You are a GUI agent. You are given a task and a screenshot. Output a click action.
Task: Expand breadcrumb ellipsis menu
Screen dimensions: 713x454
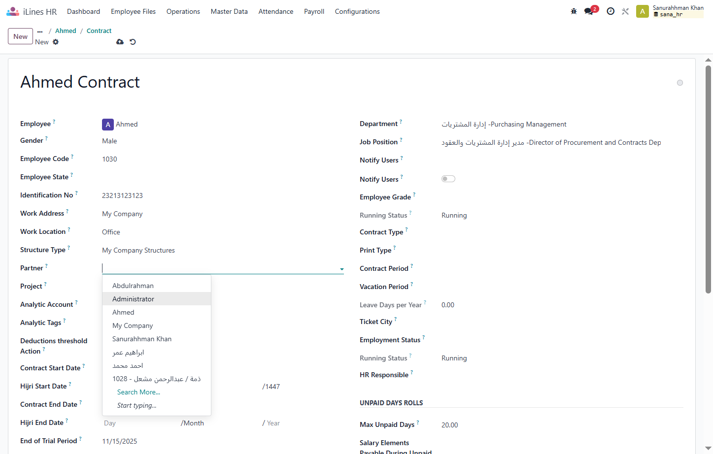(40, 31)
